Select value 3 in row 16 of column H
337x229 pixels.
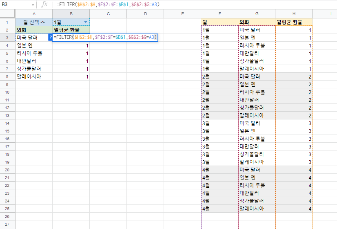[x=294, y=139]
